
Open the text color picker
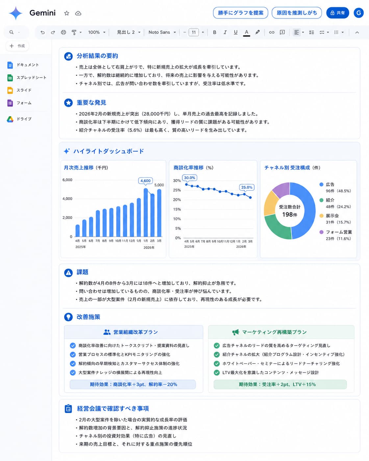click(x=246, y=32)
